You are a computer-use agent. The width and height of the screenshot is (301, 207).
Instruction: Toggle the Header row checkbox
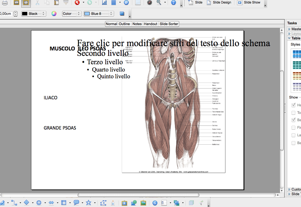click(293, 105)
